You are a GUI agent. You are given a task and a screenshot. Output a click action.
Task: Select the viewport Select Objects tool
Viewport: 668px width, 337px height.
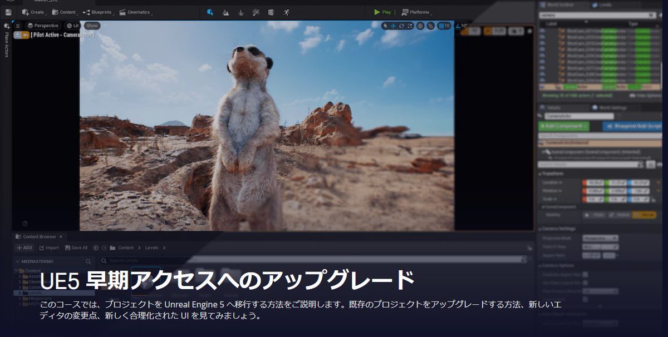pyautogui.click(x=386, y=26)
